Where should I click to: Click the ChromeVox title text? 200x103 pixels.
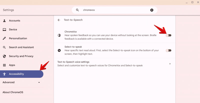[71, 32]
